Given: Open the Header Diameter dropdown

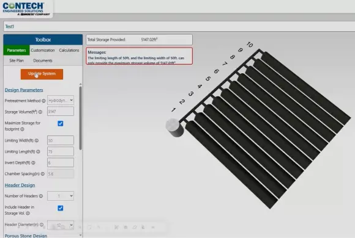Looking at the screenshot, I should click(61, 225).
